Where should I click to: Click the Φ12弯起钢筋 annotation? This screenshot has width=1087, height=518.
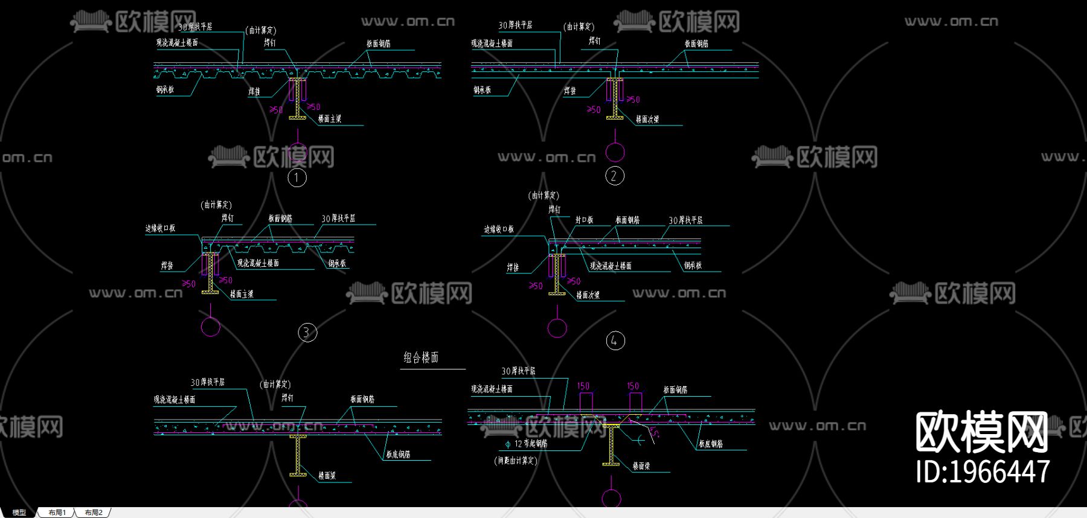click(526, 444)
